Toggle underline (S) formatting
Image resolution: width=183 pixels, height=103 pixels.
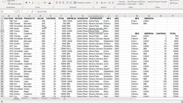pos(33,3)
